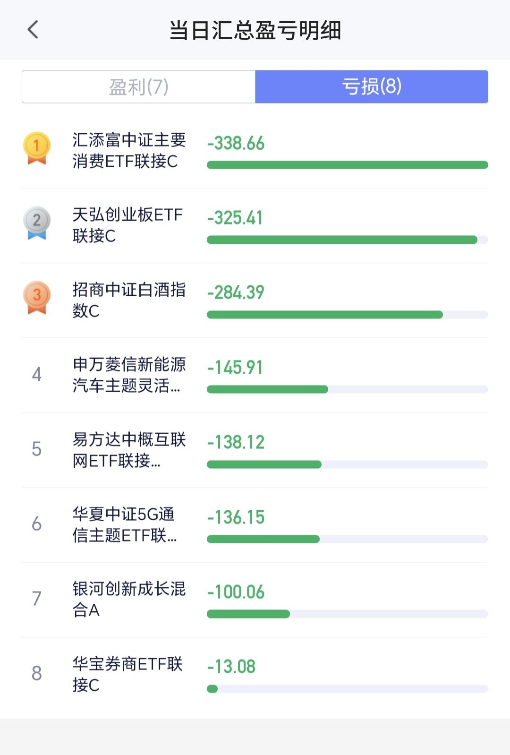Click the -13.08 loss progress bar
Image resolution: width=510 pixels, height=755 pixels.
(x=348, y=689)
